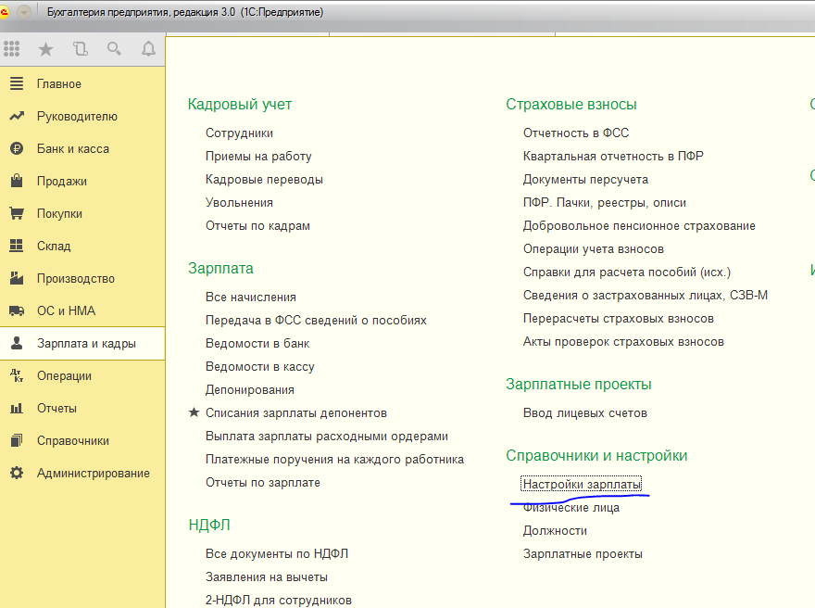
Task: Open Сотрудники list
Action: 239,133
